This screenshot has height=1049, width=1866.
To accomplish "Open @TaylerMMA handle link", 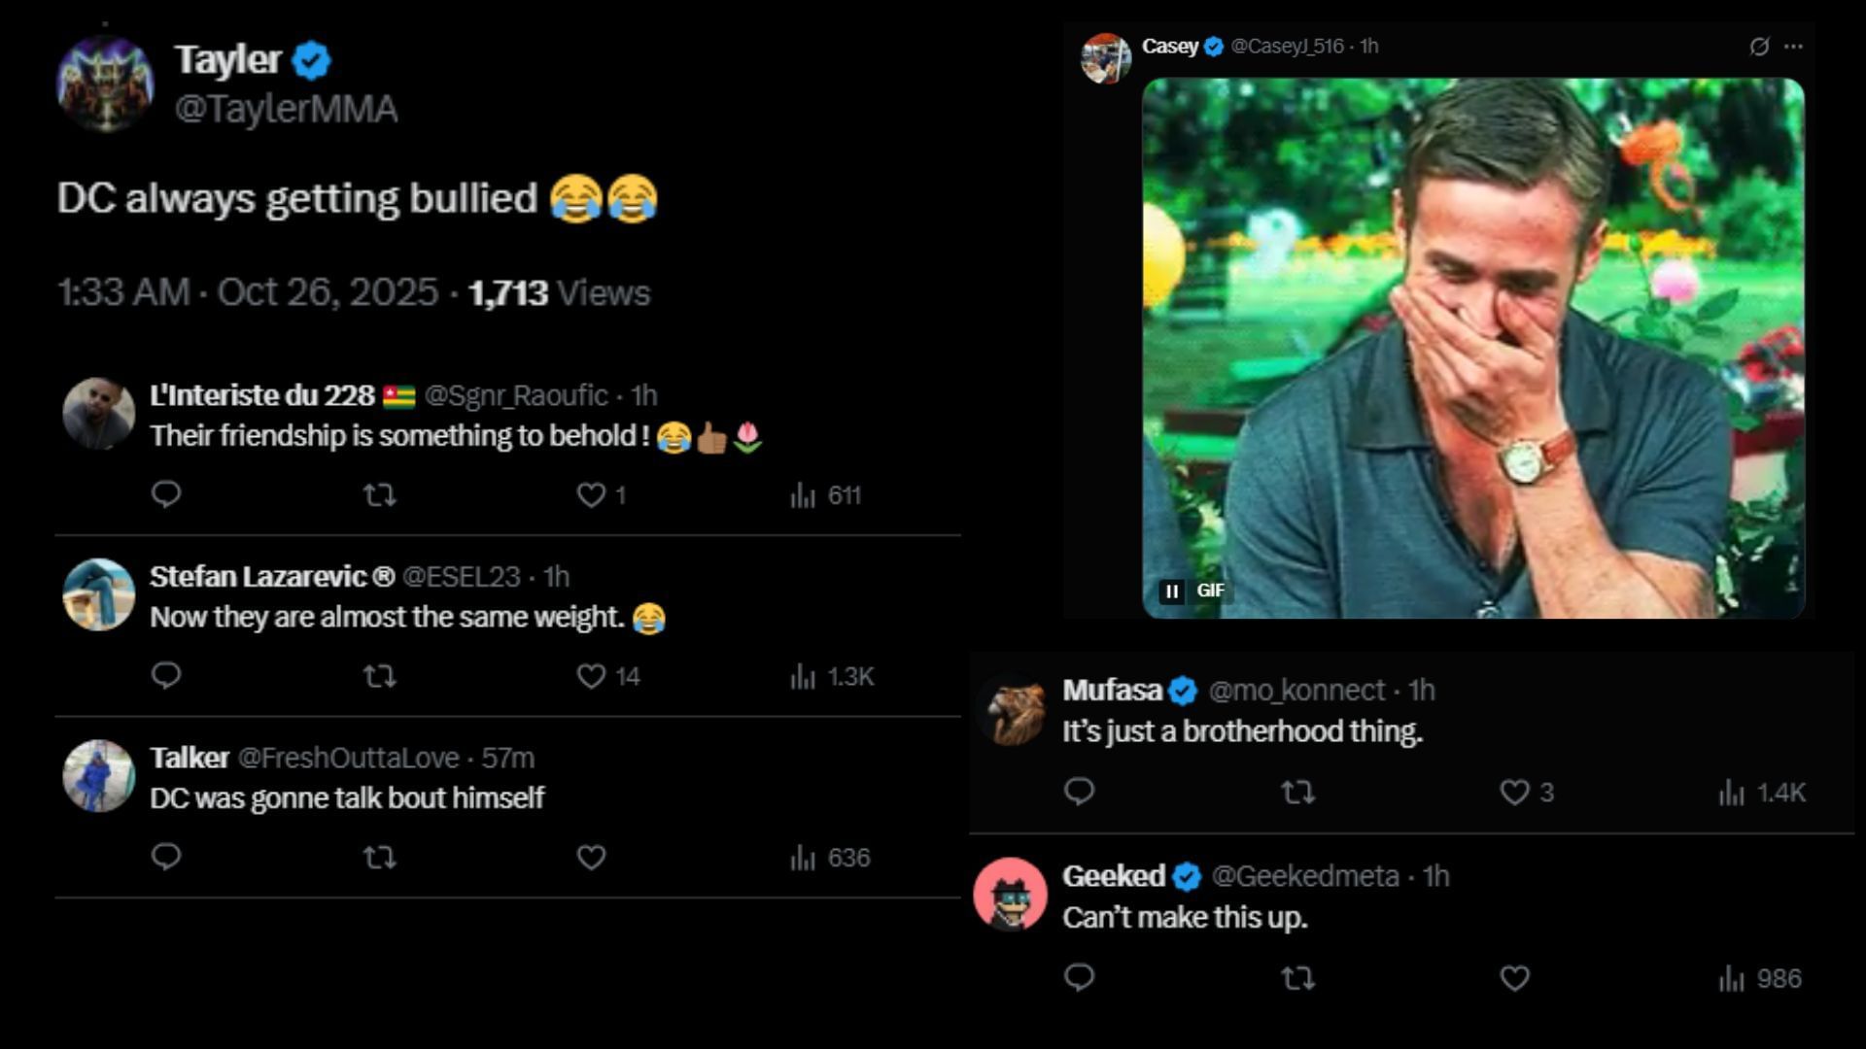I will point(286,110).
